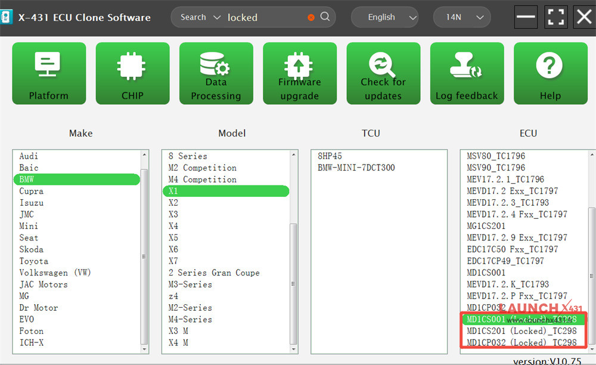This screenshot has height=365, width=596.
Task: Click Model list scrollbar down arrow
Action: (x=293, y=349)
